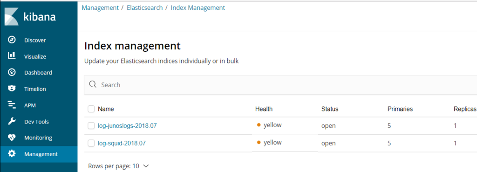This screenshot has height=172, width=477.
Task: Sort indices by Health column header
Action: (x=264, y=109)
